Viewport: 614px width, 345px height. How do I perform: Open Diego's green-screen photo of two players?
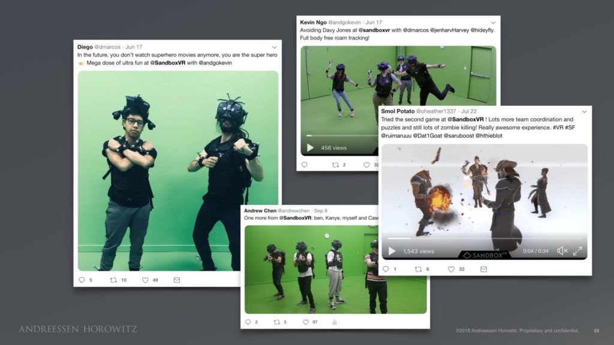pyautogui.click(x=178, y=171)
